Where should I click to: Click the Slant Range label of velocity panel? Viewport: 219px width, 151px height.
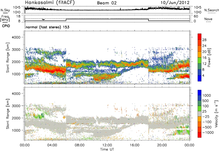[x=8, y=114]
